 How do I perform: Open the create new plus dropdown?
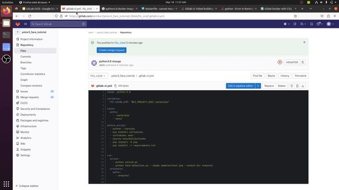(286, 24)
